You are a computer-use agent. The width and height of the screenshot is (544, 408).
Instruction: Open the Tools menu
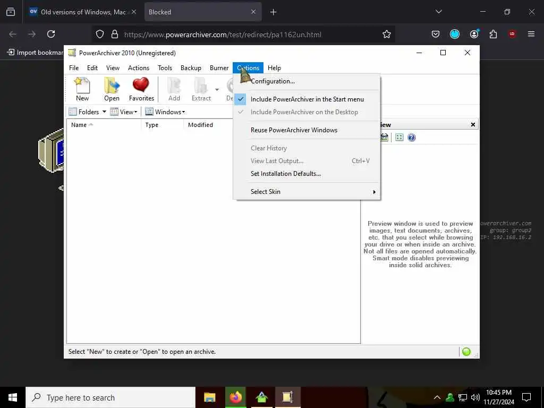coord(165,68)
